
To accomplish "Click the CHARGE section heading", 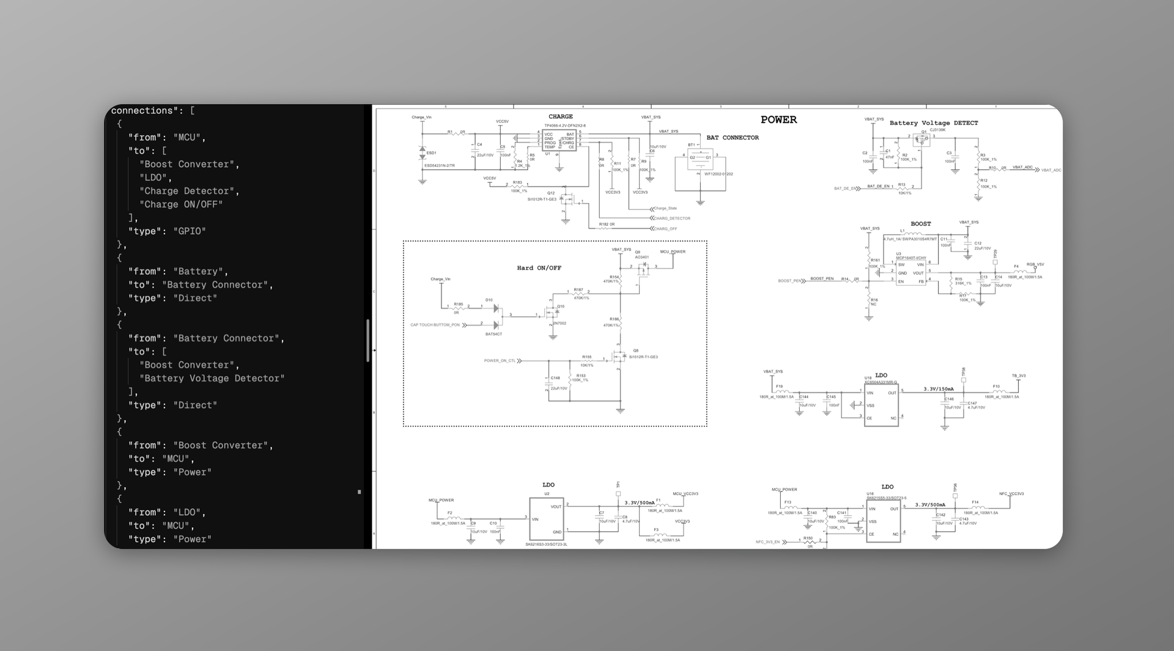I will pos(560,116).
